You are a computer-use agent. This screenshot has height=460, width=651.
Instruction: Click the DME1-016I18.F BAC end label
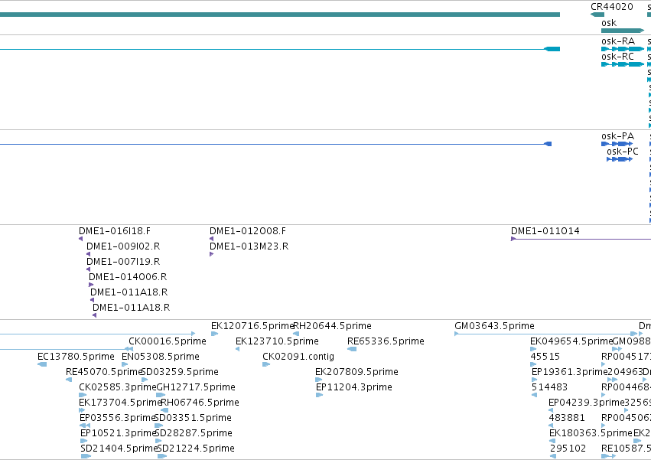point(115,231)
